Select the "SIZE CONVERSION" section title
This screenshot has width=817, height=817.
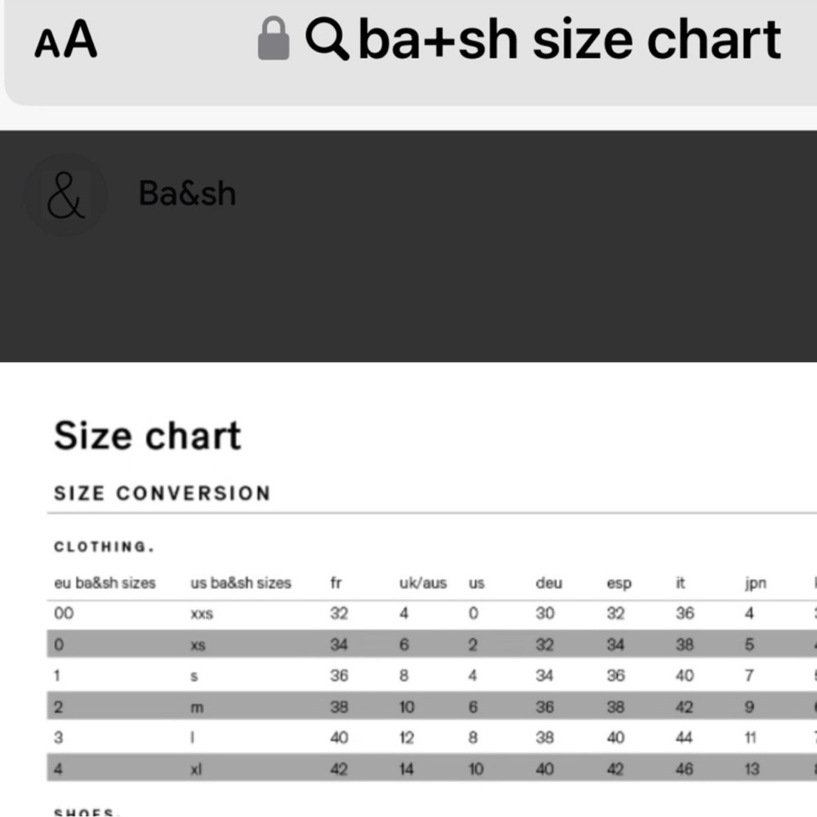point(162,493)
